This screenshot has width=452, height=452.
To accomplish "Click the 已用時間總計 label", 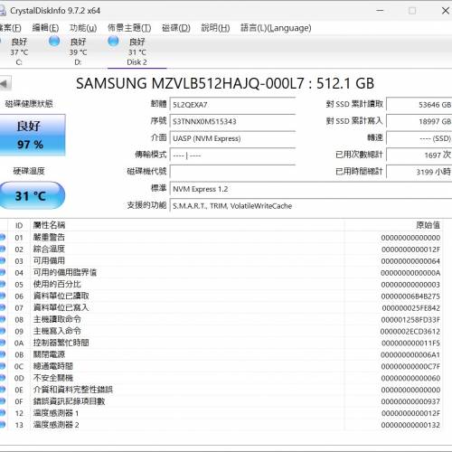I will click(359, 172).
